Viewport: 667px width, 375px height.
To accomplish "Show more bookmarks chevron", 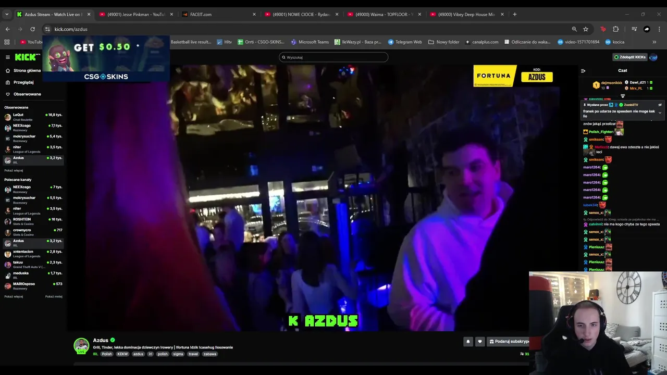I will pyautogui.click(x=654, y=42).
